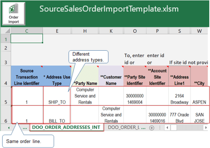The height and width of the screenshot is (148, 210).
Task: Click Source Transaction Line Identifier header cell
Action: pos(27,76)
